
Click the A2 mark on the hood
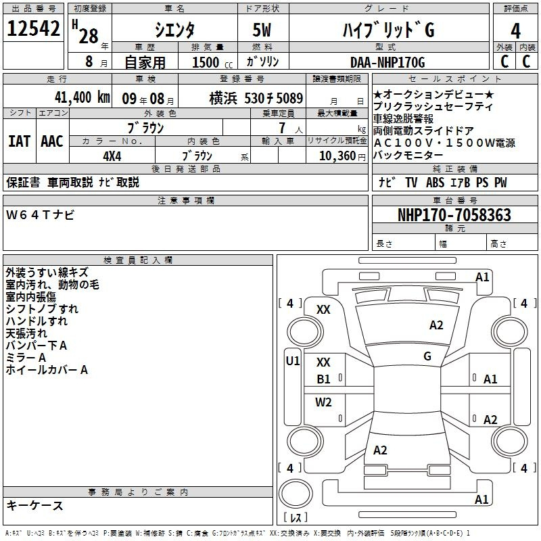tap(436, 325)
